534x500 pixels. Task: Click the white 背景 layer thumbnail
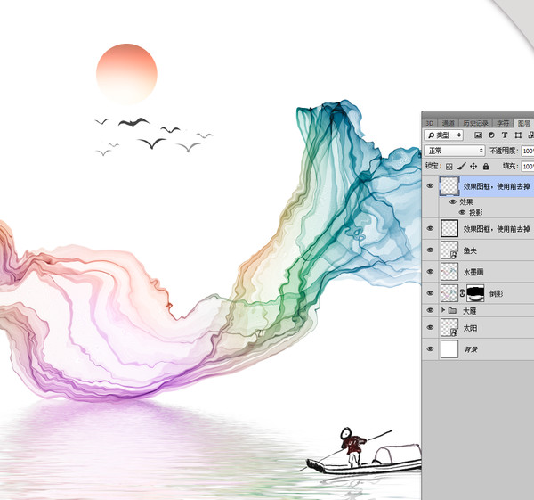(449, 348)
